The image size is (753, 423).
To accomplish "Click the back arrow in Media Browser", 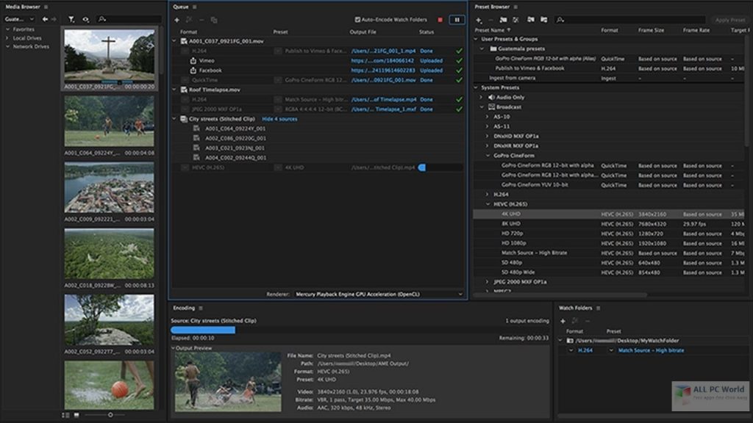I will click(x=45, y=19).
